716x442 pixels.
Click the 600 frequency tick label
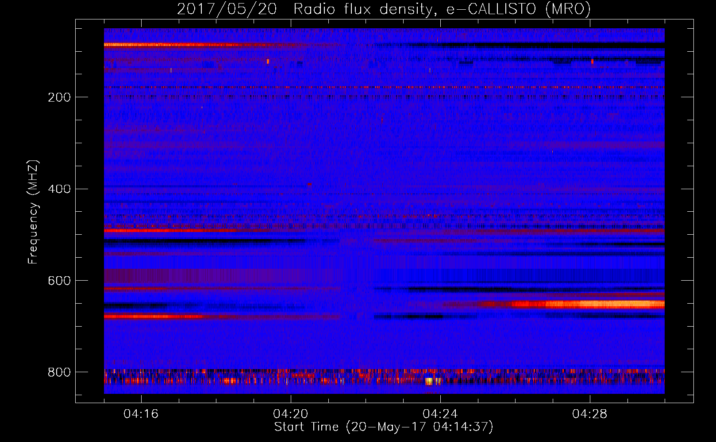pos(59,281)
